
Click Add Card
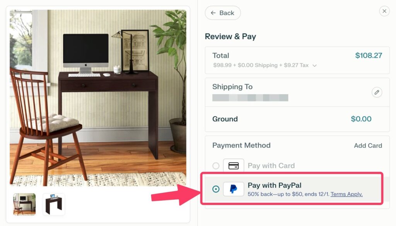(368, 146)
